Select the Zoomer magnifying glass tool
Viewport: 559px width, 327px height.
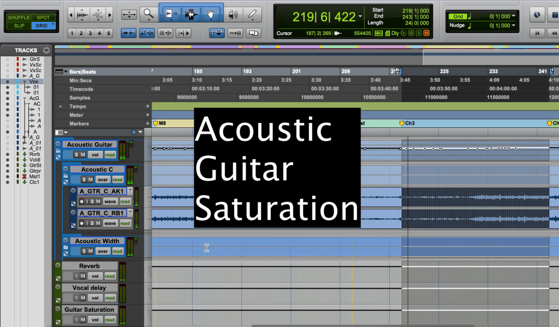pos(148,15)
